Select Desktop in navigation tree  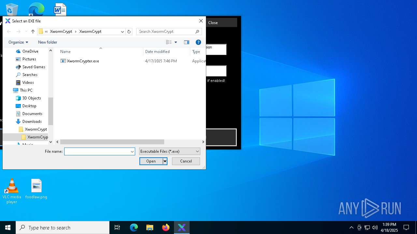click(x=29, y=106)
